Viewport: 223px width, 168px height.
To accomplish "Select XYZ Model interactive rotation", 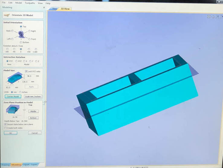I will coord(16,61).
